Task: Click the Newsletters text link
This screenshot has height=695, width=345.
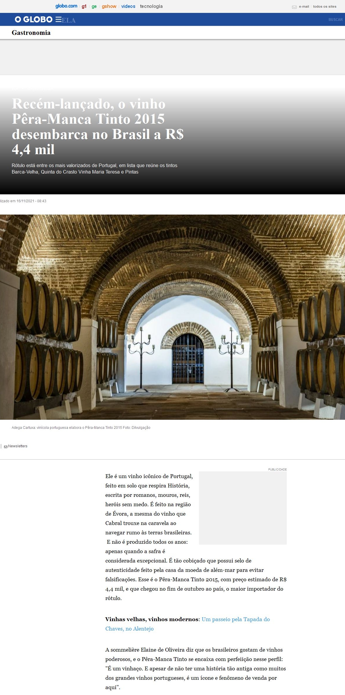Action: pyautogui.click(x=18, y=446)
